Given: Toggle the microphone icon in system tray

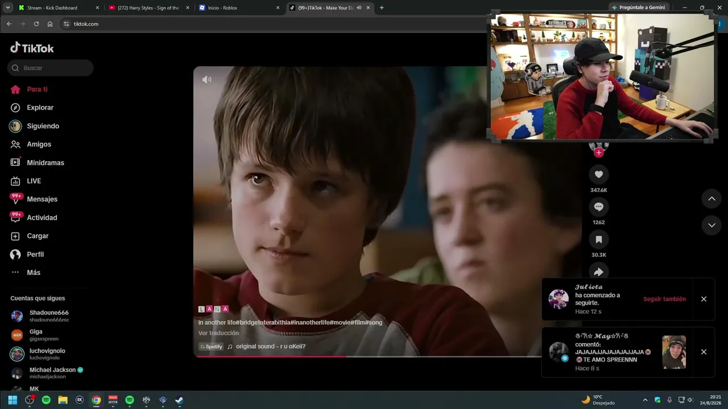Looking at the screenshot, I should click(669, 400).
